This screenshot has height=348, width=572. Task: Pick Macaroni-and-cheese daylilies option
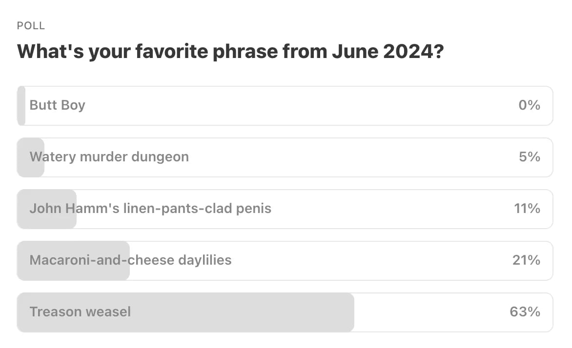point(285,261)
